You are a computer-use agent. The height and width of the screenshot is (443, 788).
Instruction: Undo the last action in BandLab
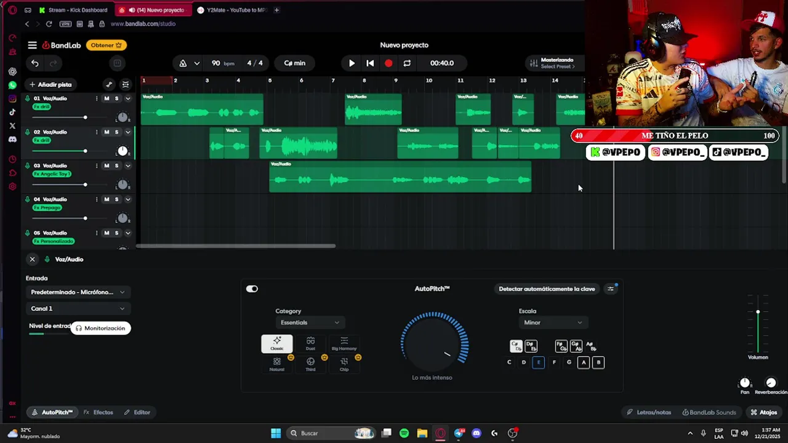(x=35, y=63)
